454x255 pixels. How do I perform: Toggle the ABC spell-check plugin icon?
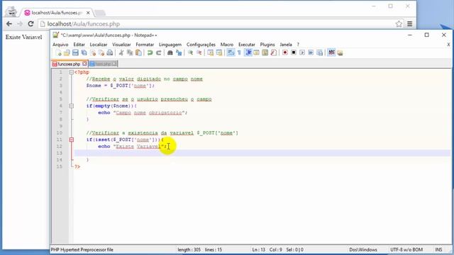pyautogui.click(x=331, y=53)
